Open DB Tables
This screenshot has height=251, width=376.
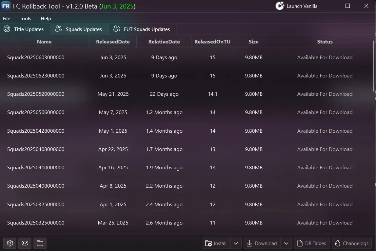tap(312, 243)
